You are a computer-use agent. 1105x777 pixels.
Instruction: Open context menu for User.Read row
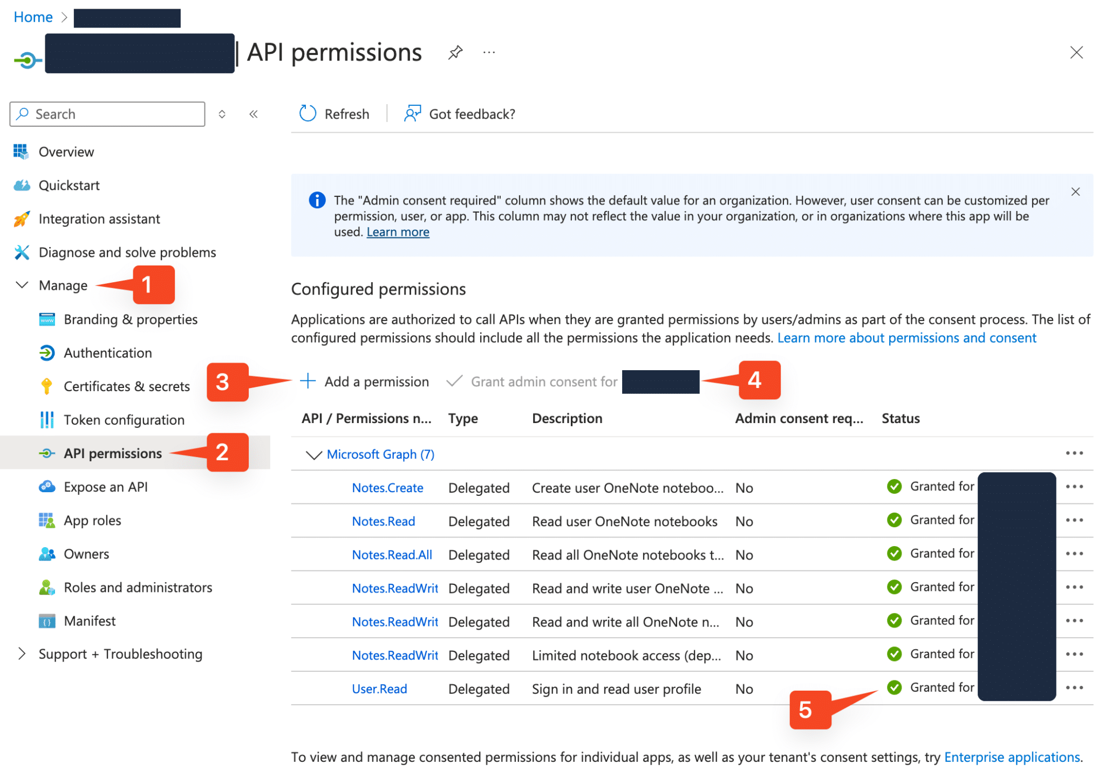(x=1075, y=688)
